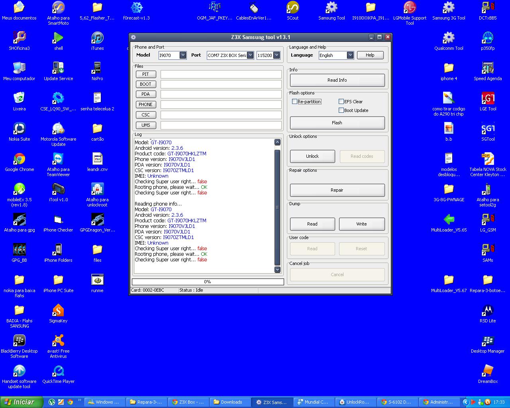The image size is (510, 408).
Task: Open BlackBerry Desktop Software icon
Action: [x=19, y=346]
